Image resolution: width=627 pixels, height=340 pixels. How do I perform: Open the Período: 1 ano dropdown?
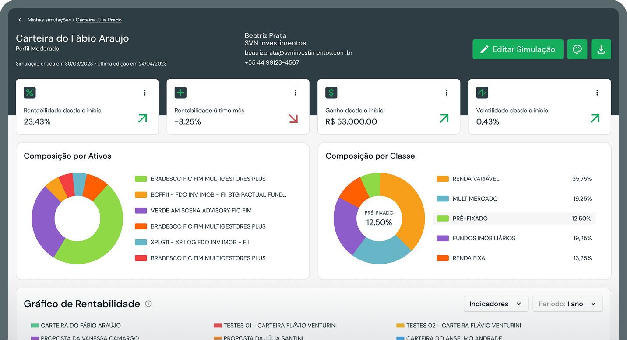tap(567, 304)
